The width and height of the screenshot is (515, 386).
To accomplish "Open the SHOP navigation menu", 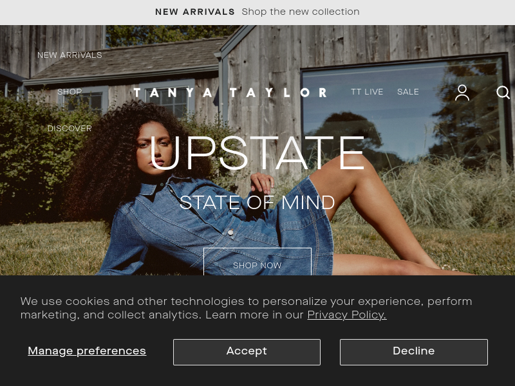I will 70,91.
